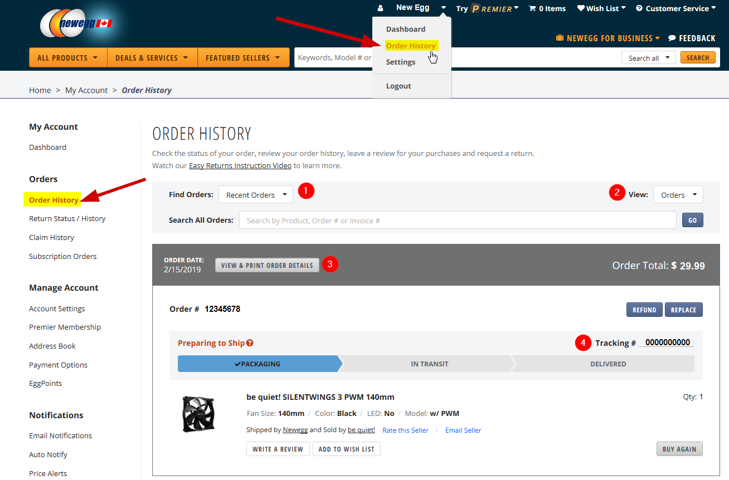Open Email Notifications settings
This screenshot has width=729, height=480.
(61, 435)
